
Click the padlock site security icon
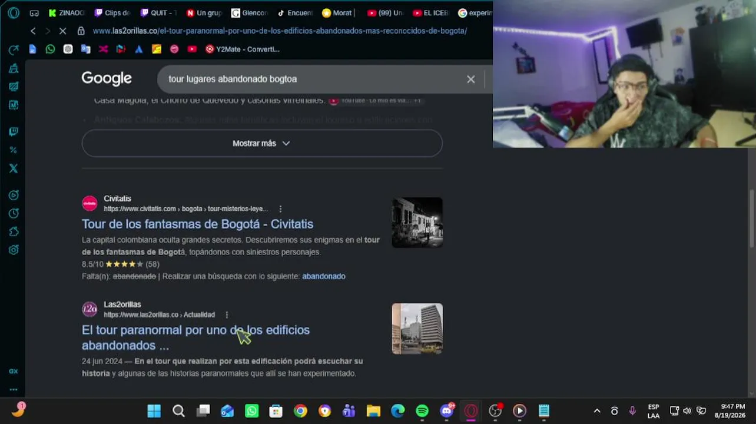81,31
